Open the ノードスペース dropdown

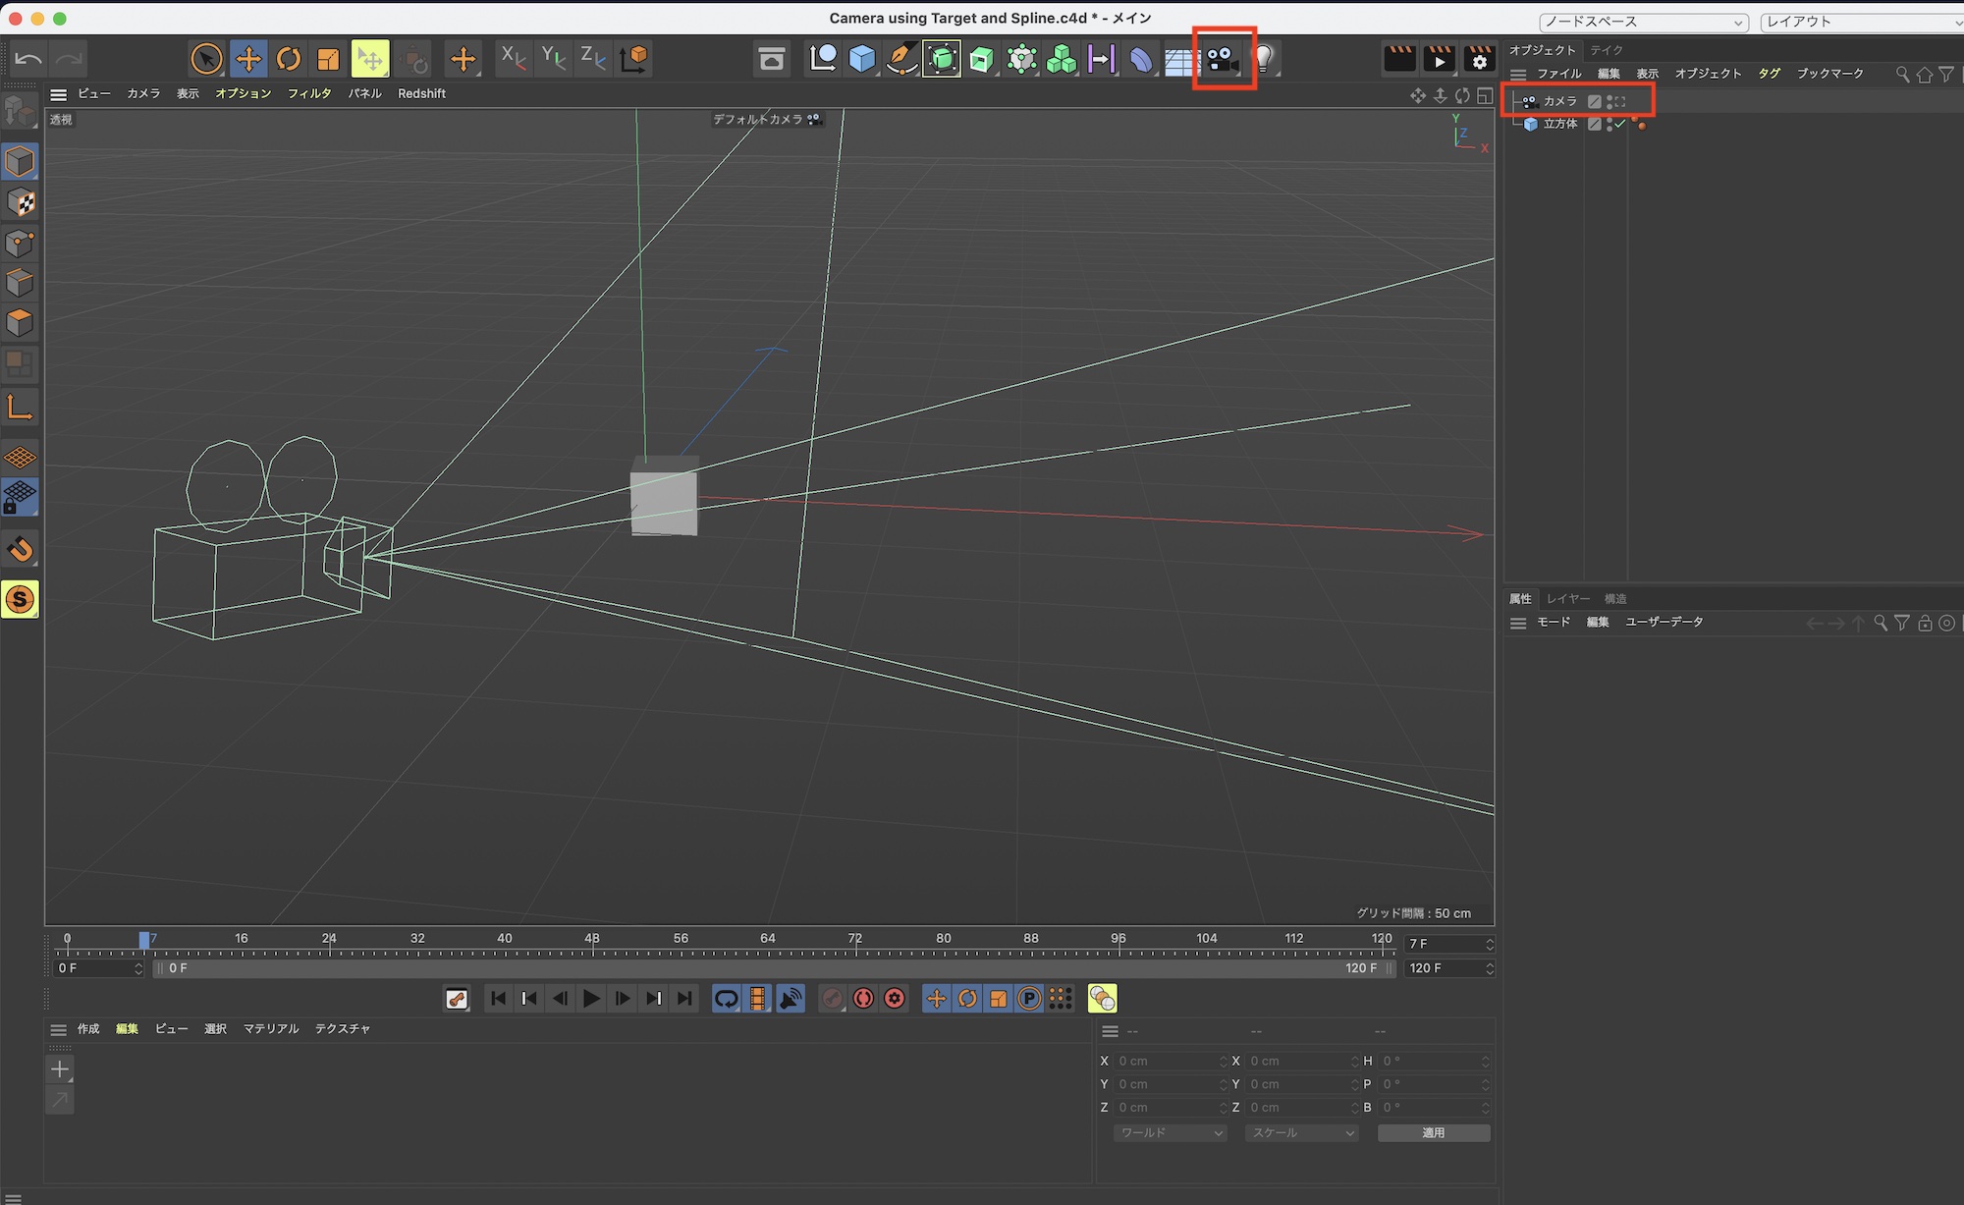[x=1643, y=22]
